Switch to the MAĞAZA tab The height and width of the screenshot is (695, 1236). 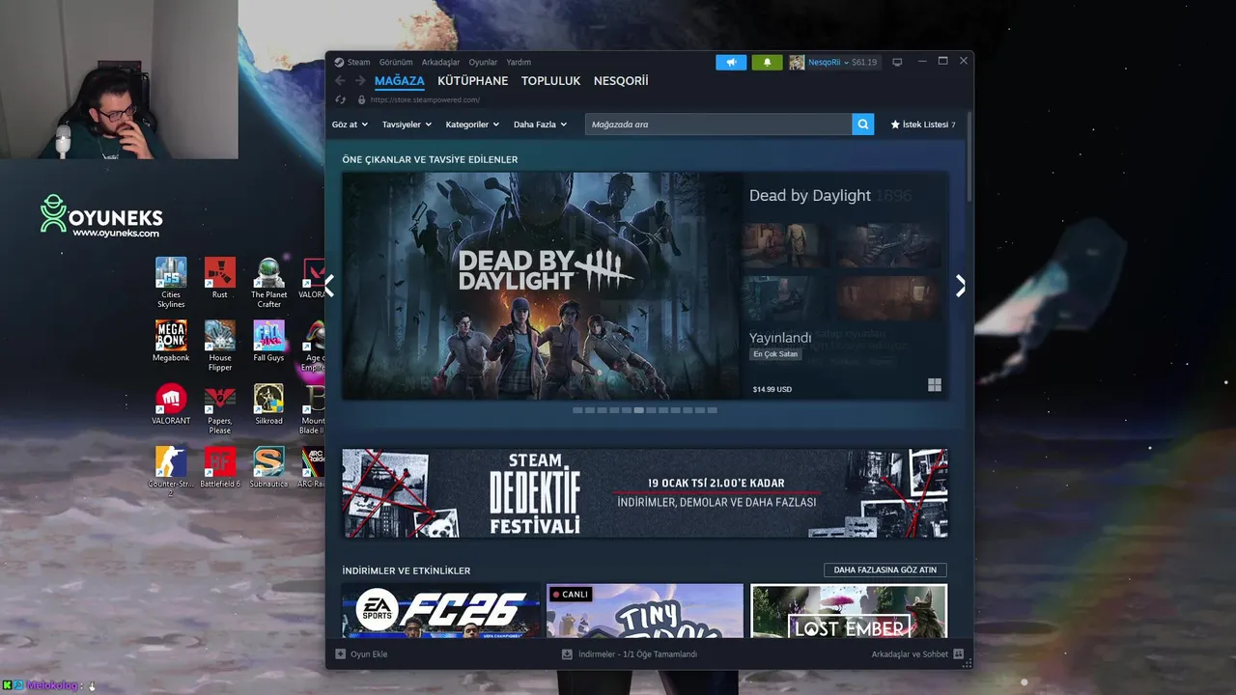click(x=400, y=81)
